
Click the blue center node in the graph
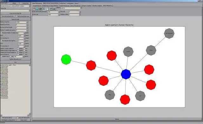126,74
